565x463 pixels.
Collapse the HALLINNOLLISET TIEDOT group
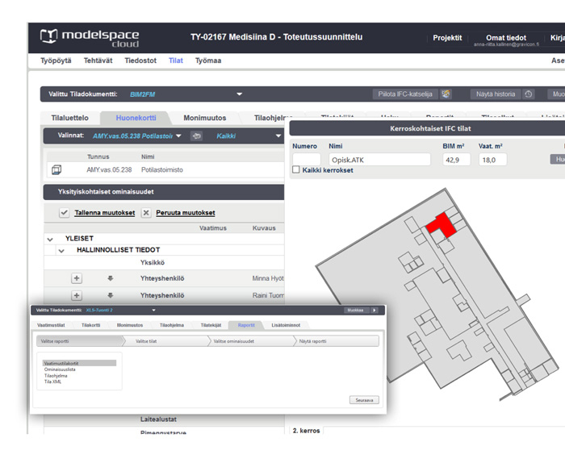click(61, 251)
